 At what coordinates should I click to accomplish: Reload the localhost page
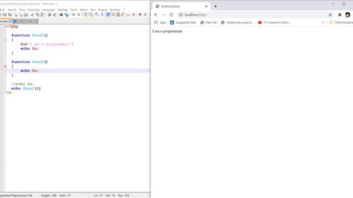[x=172, y=15]
